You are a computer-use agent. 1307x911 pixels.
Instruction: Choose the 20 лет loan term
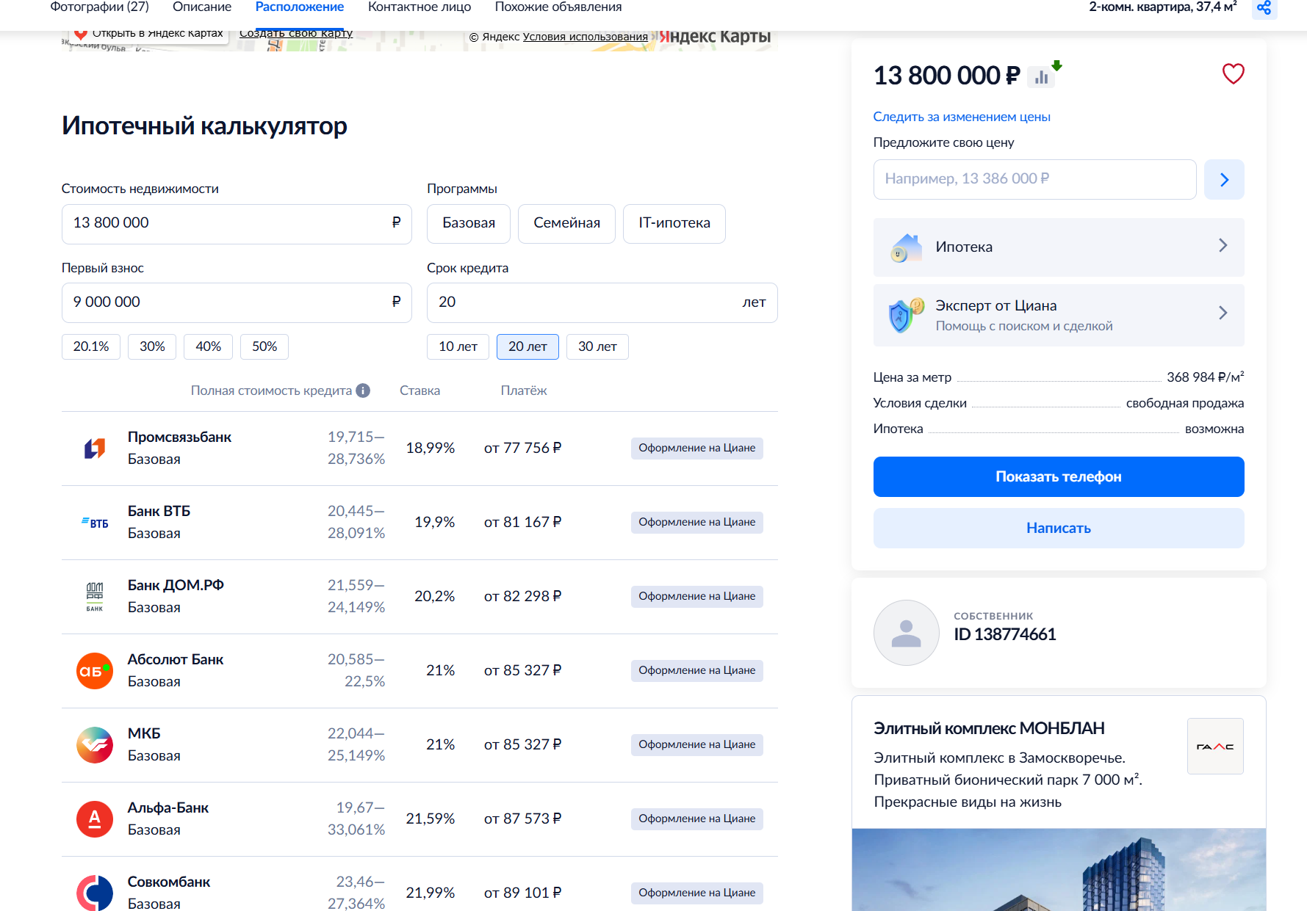click(528, 346)
